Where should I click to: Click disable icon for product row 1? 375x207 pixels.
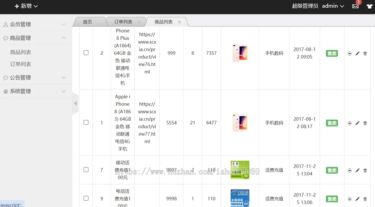tap(350, 123)
